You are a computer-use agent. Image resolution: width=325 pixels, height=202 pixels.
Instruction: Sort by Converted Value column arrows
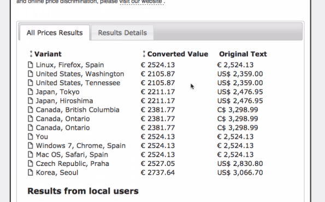(x=144, y=54)
